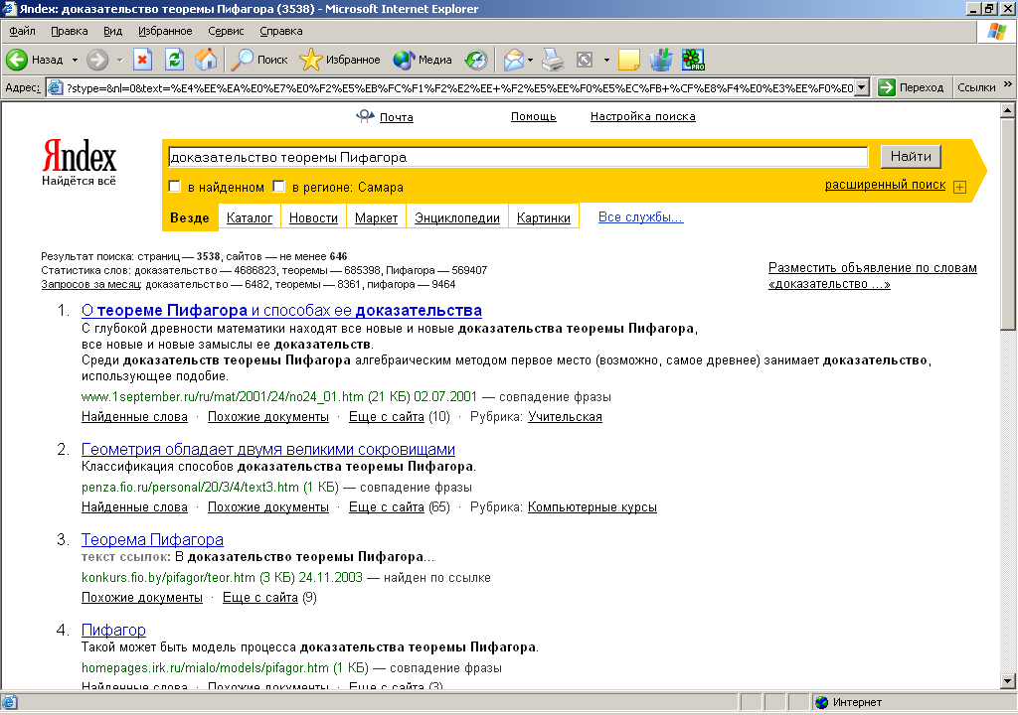Open the Избранное menu in menu bar

click(165, 31)
